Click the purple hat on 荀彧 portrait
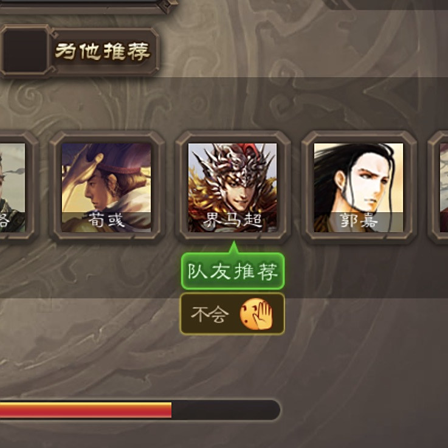 [114, 159]
